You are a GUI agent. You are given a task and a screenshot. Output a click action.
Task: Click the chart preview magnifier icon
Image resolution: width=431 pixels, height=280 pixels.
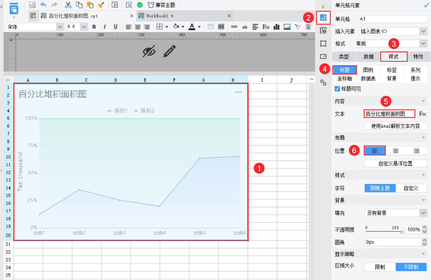(129, 5)
